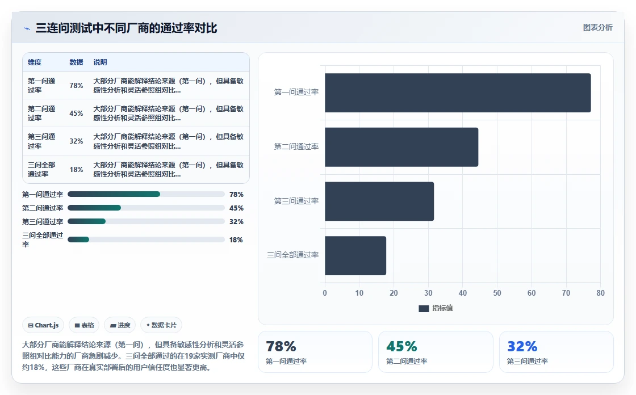Image resolution: width=636 pixels, height=395 pixels.
Task: Select the 数据卡片 tag chip
Action: click(x=161, y=325)
